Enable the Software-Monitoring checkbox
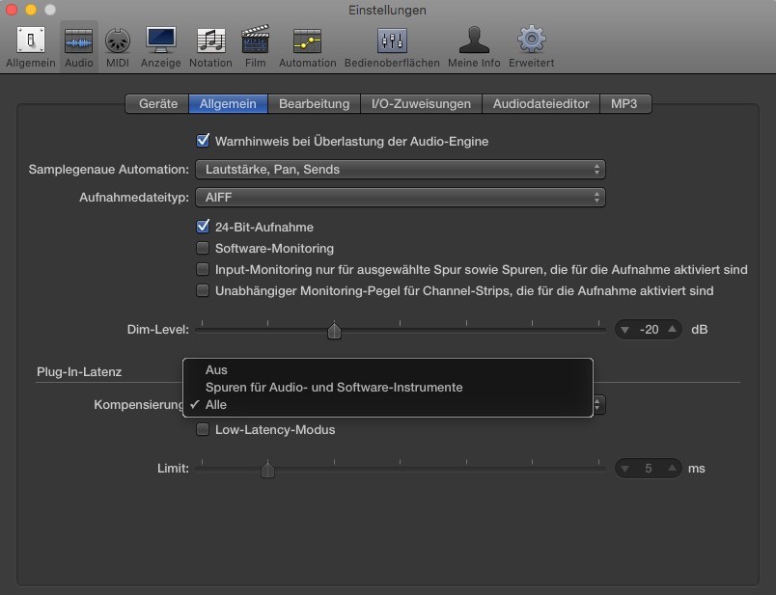 (203, 248)
